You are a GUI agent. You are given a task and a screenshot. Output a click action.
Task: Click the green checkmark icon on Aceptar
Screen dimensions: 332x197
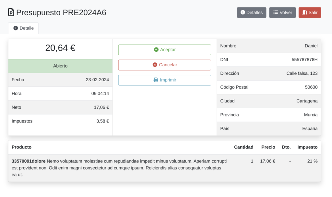pos(156,50)
